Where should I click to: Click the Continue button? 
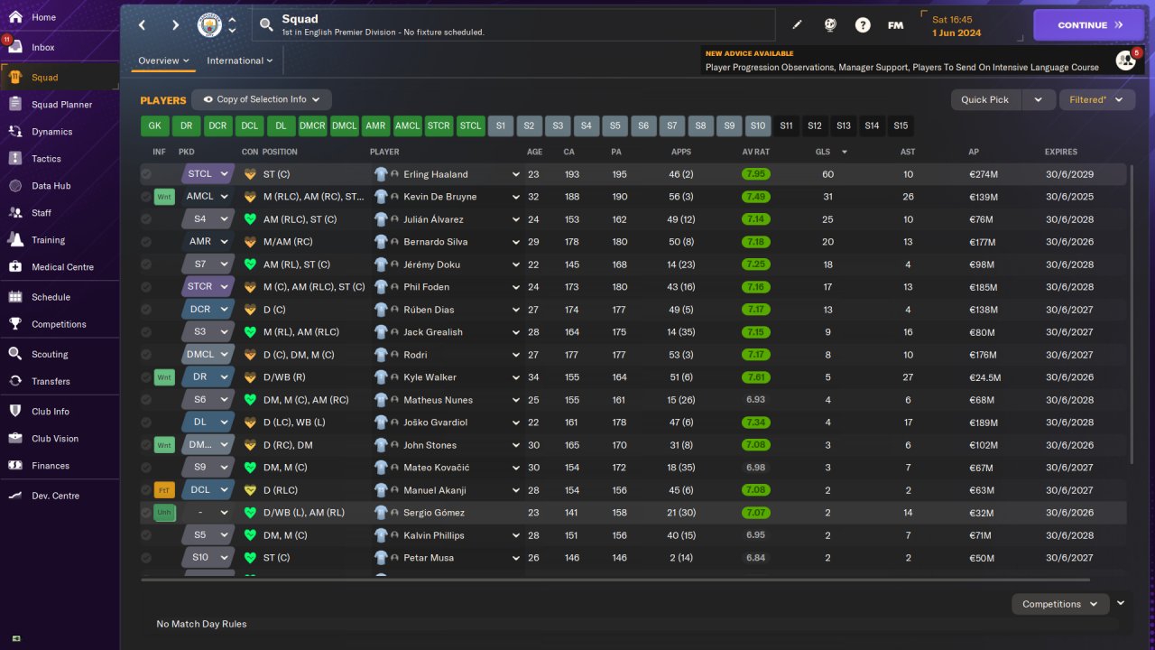(x=1088, y=25)
